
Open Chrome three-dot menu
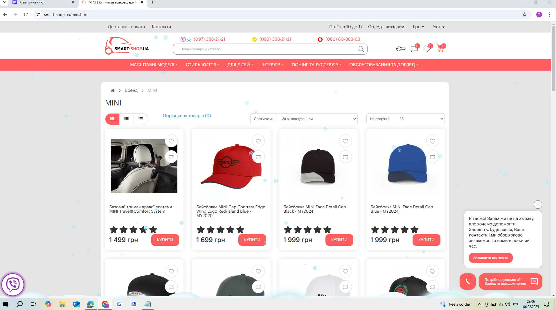pyautogui.click(x=550, y=15)
